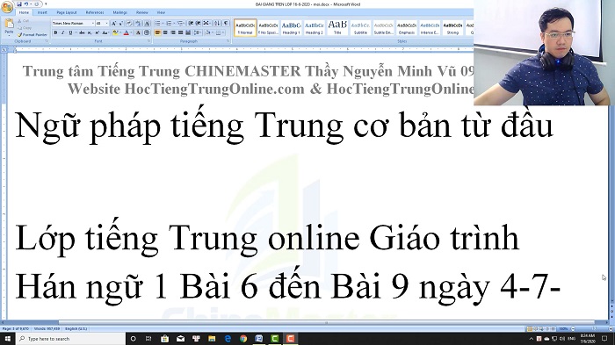Apply the Heading 1 style
This screenshot has width=615, height=345.
[x=291, y=28]
